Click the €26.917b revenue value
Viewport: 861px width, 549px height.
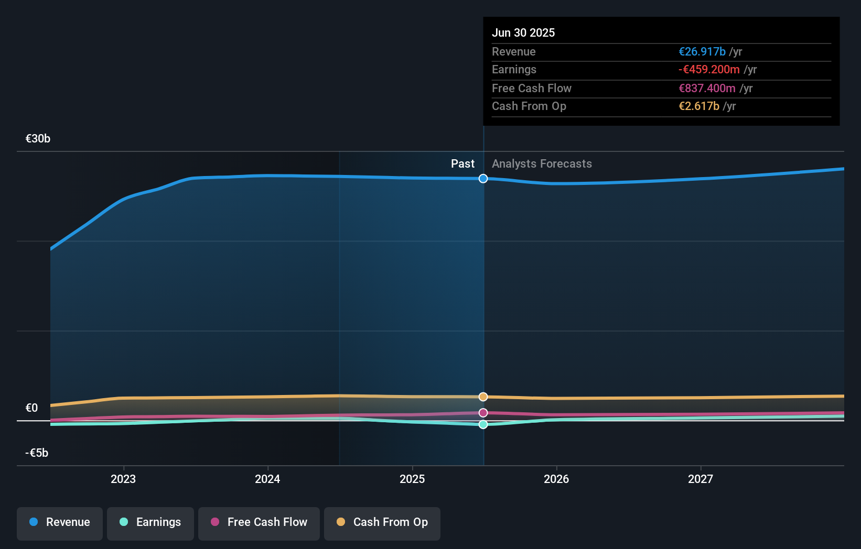coord(702,51)
